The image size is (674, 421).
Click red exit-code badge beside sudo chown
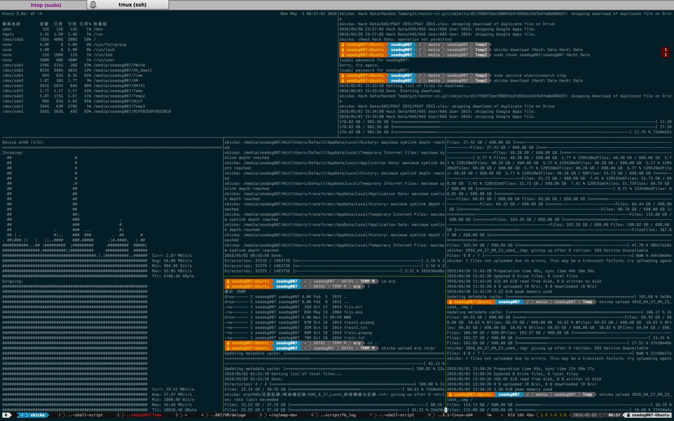(x=666, y=55)
